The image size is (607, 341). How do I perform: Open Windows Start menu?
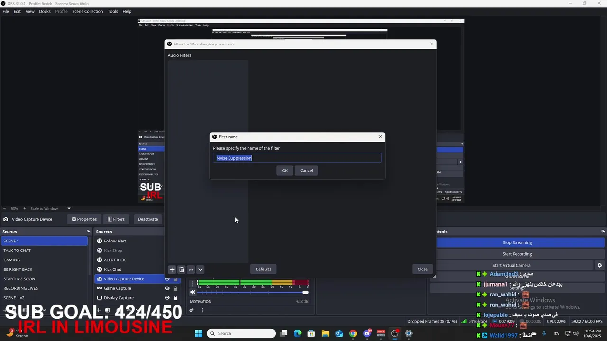coord(199,333)
